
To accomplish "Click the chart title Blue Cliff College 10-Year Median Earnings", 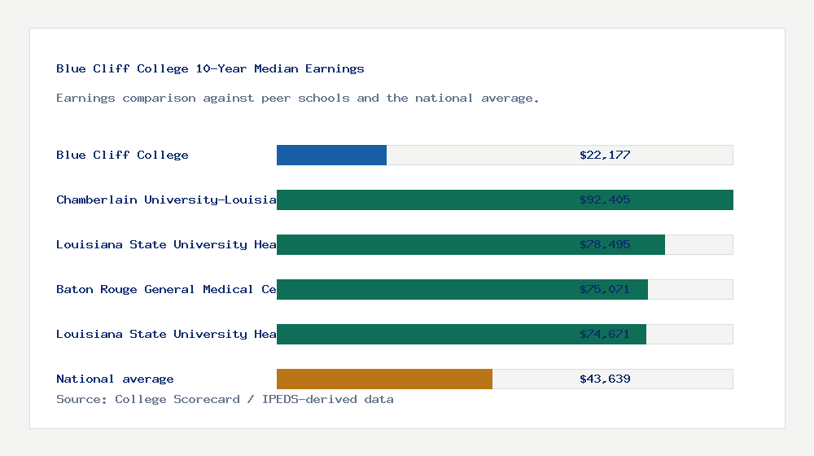I will click(x=210, y=68).
